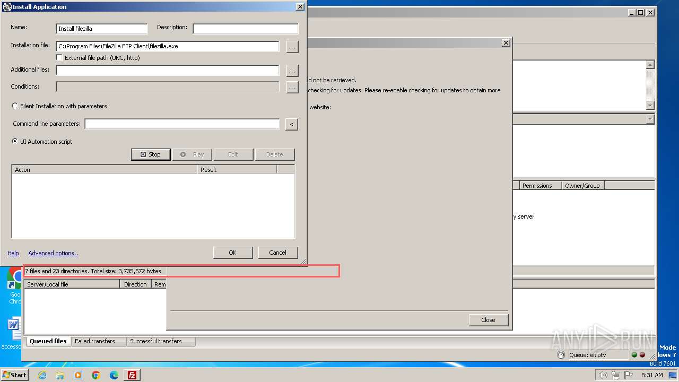Click the Description input field
This screenshot has width=679, height=382.
pos(245,29)
